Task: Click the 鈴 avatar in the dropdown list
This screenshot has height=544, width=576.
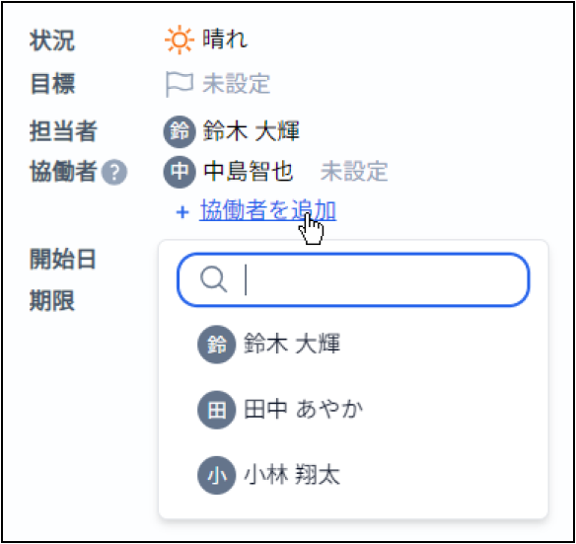Action: coord(217,345)
